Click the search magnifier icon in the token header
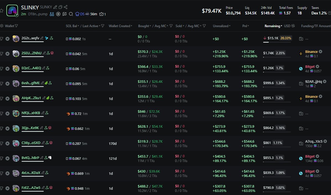 tap(71, 14)
